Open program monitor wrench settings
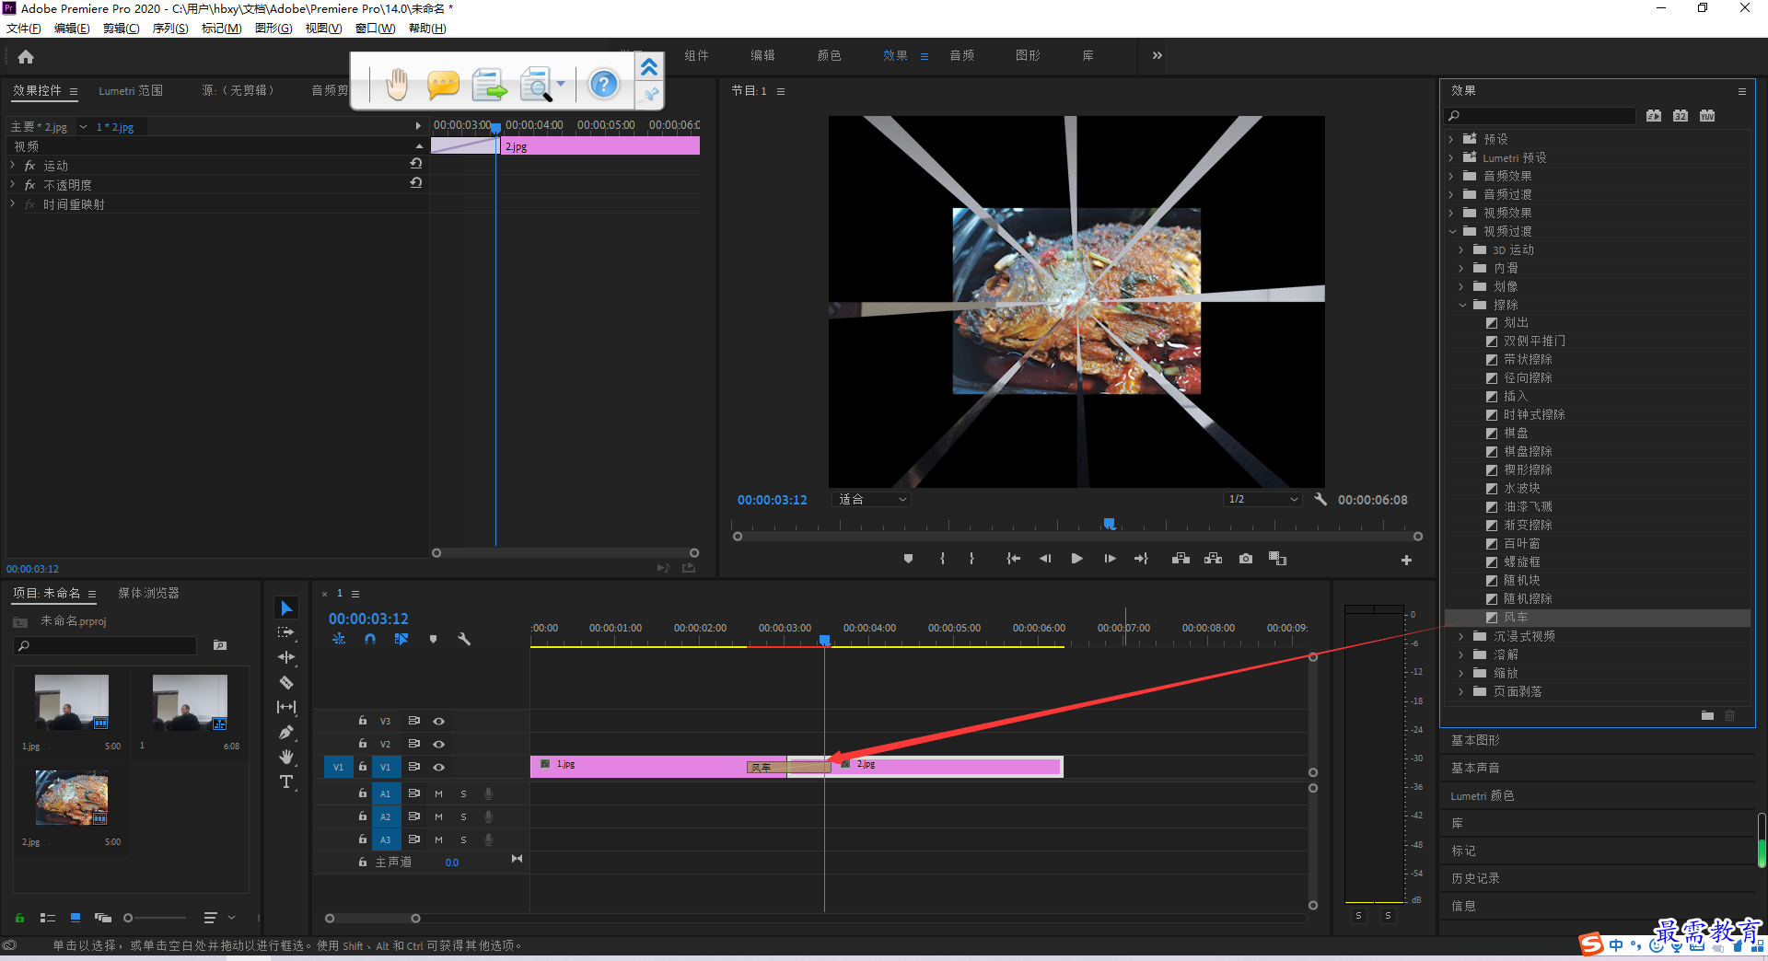Viewport: 1768px width, 961px height. tap(1320, 499)
